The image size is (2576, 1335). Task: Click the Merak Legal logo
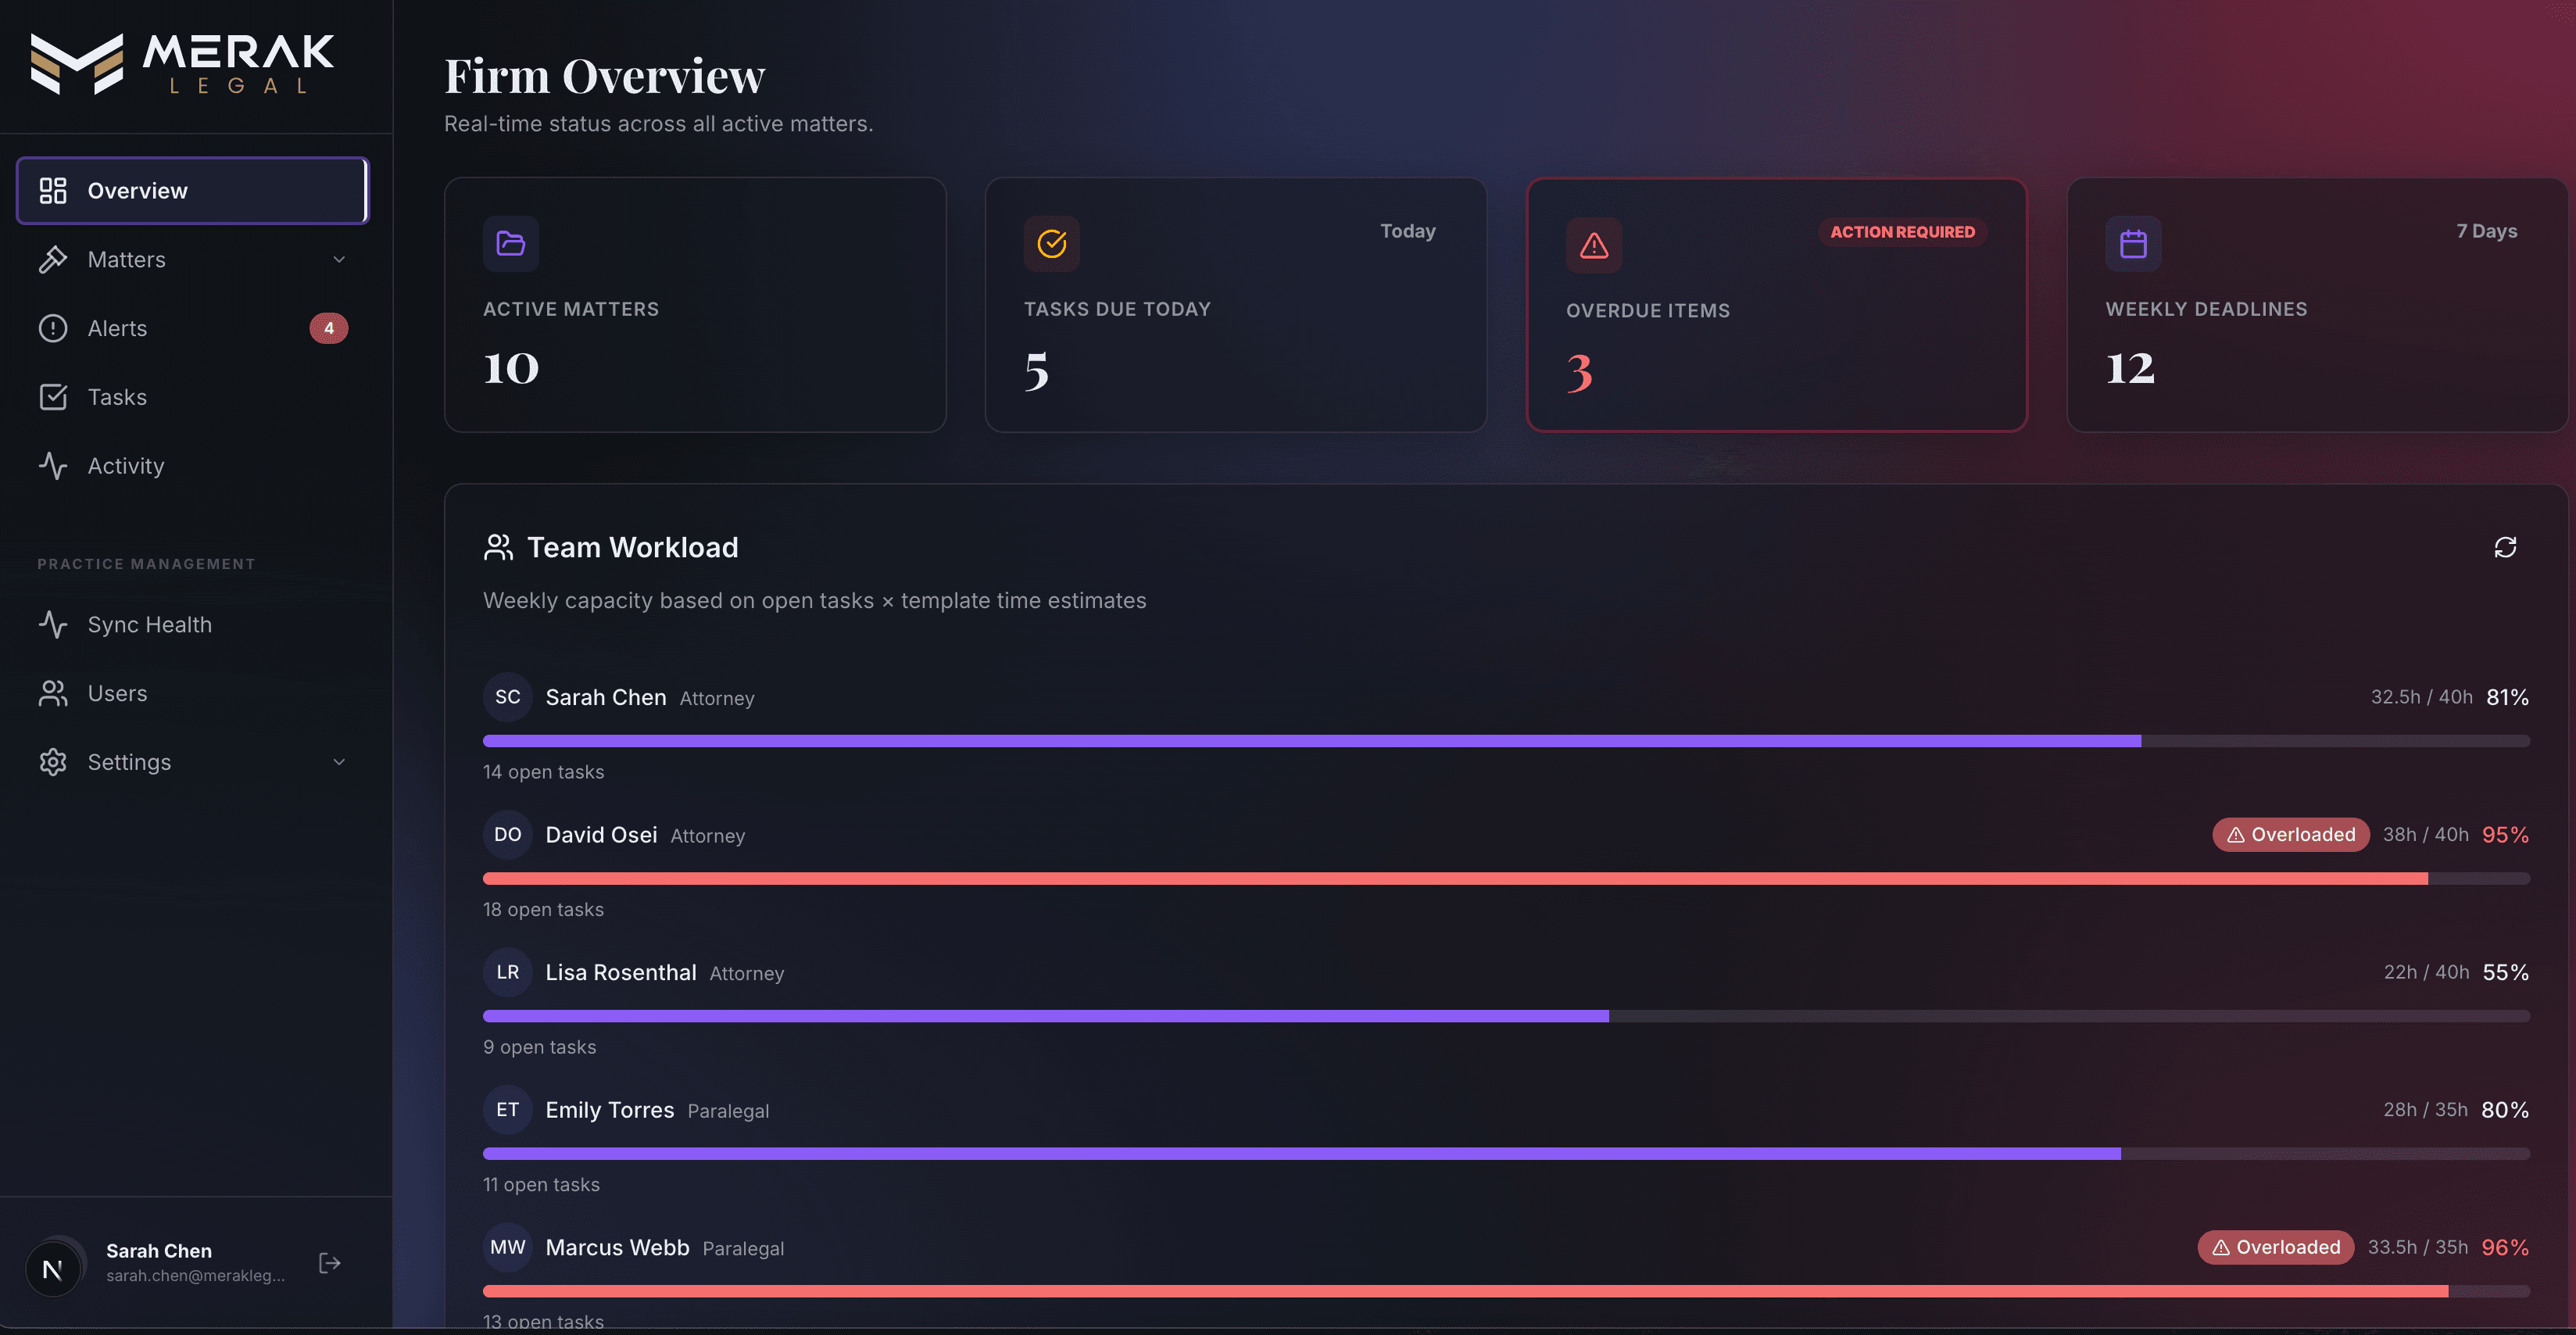[x=182, y=64]
